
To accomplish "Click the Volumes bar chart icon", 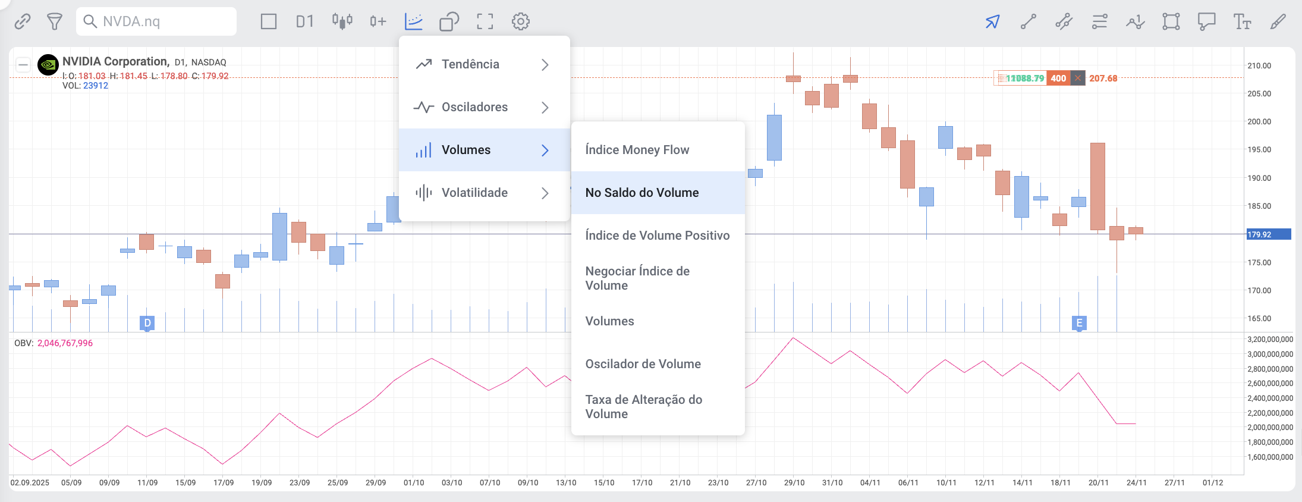I will (x=424, y=150).
